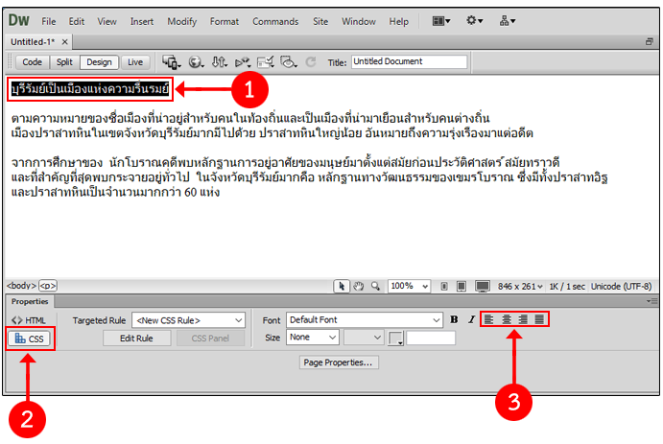Click the Italic formatting icon

click(471, 319)
